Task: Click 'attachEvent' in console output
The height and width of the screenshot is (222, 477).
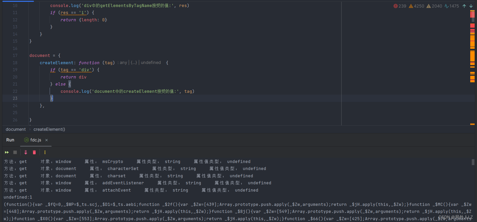Action: [116, 190]
